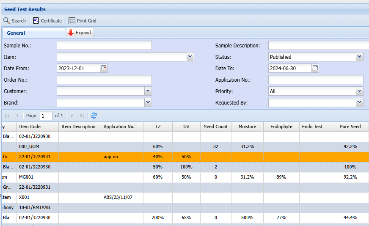Open the Certificate toolbar icon
The height and width of the screenshot is (226, 369).
(36, 21)
